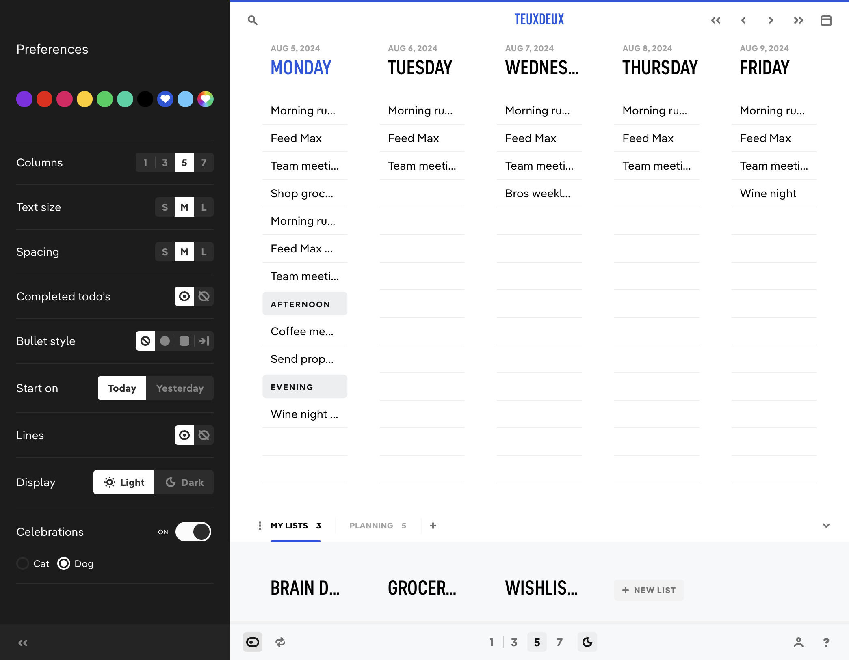Screen dimensions: 849x660
Task: Show lines with eye icon
Action: [x=184, y=435]
